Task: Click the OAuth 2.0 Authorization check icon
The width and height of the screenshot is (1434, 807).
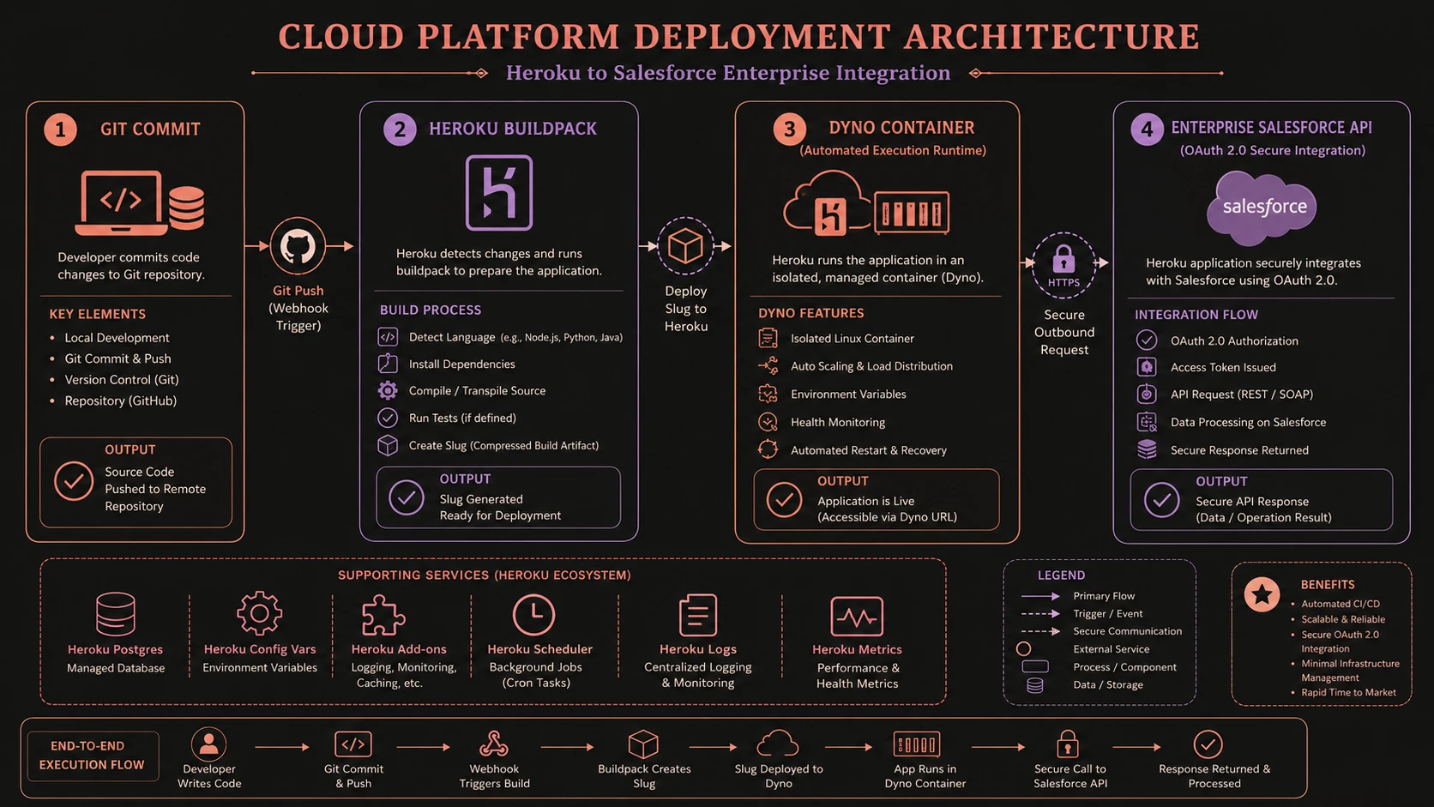Action: pos(1147,340)
